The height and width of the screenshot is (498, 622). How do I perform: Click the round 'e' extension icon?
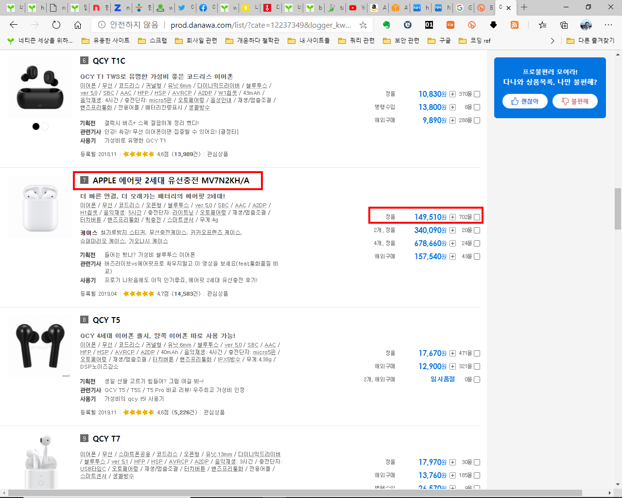pos(408,25)
